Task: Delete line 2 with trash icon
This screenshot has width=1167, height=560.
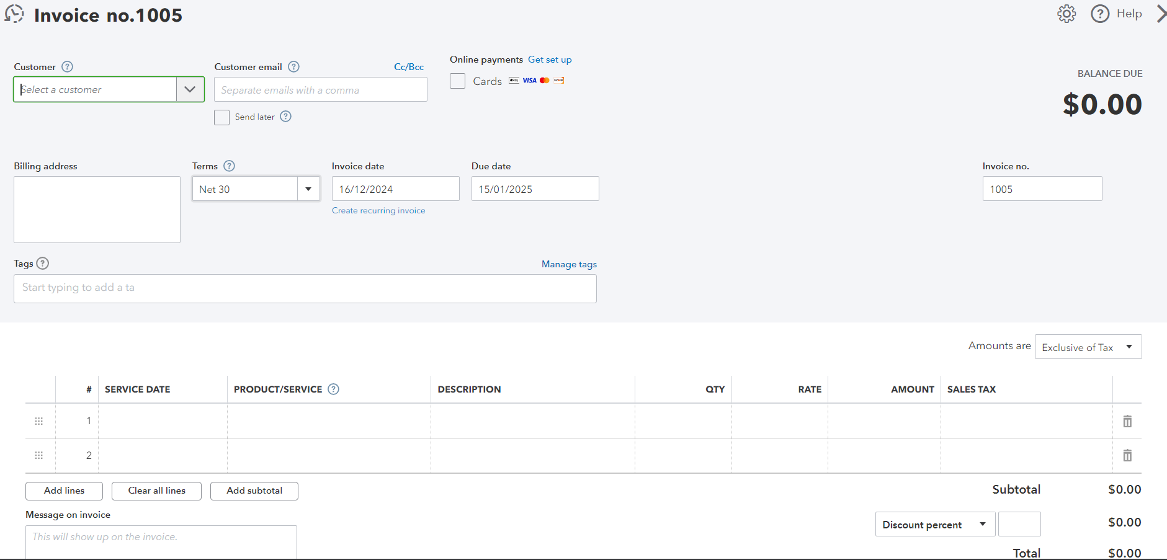Action: point(1127,456)
